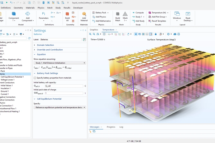The image size is (215, 143).
Task: Click the print icon in graphics toolbar
Action: pos(178,34)
